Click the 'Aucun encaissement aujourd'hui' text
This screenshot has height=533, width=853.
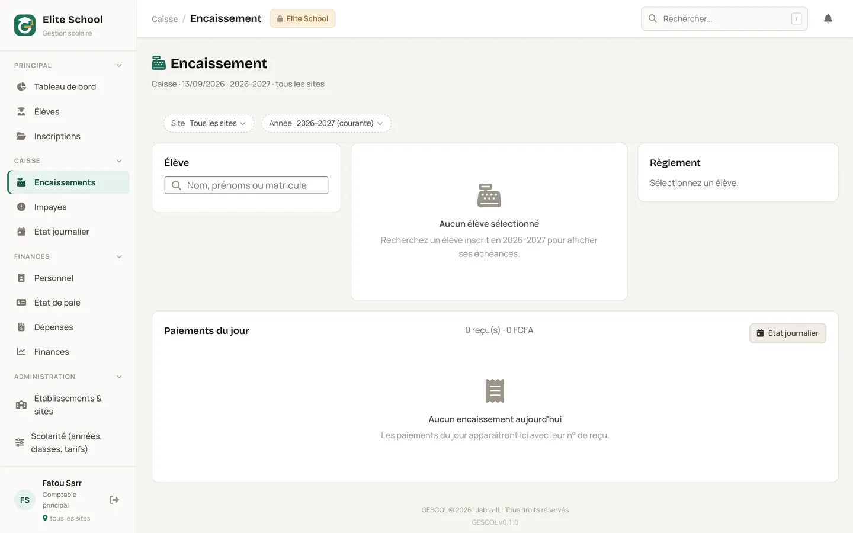coord(495,419)
